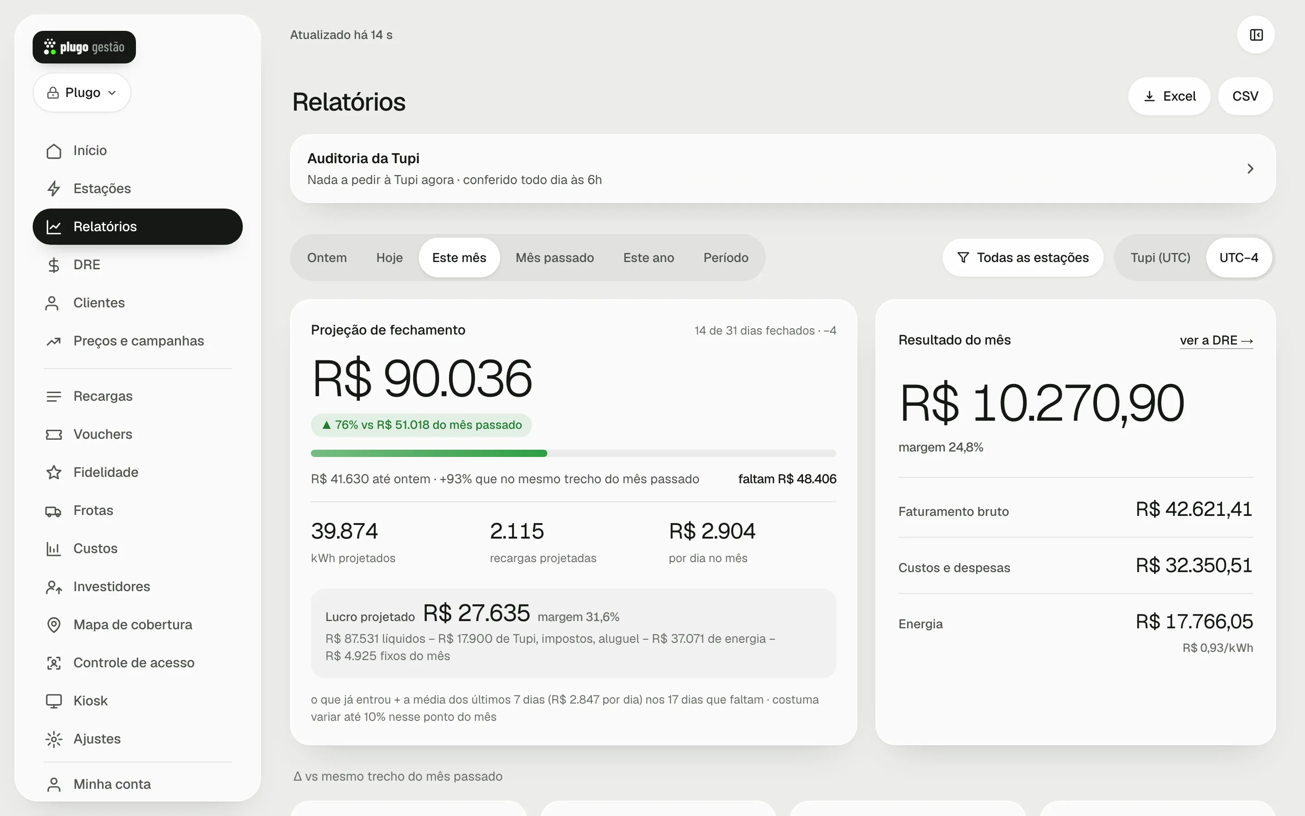
Task: Open Todas as estações filter
Action: pyautogui.click(x=1022, y=258)
